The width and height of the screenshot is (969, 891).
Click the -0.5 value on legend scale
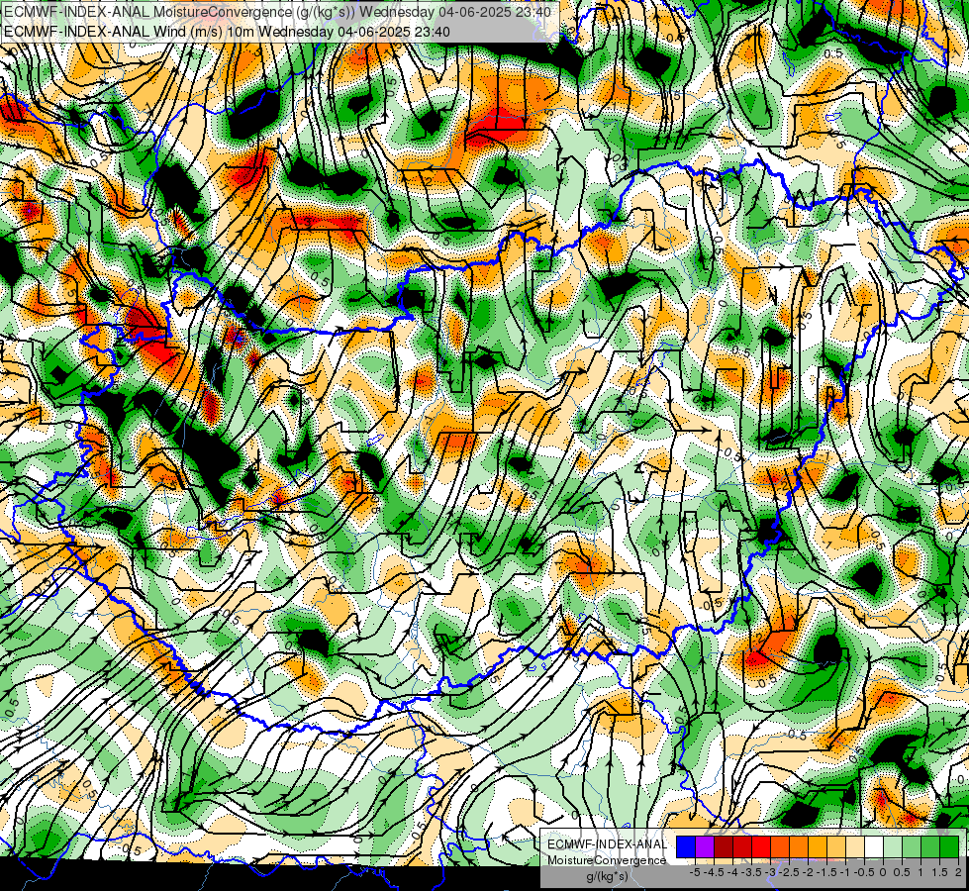(864, 872)
